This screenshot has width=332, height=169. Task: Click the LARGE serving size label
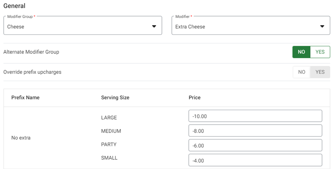click(109, 118)
